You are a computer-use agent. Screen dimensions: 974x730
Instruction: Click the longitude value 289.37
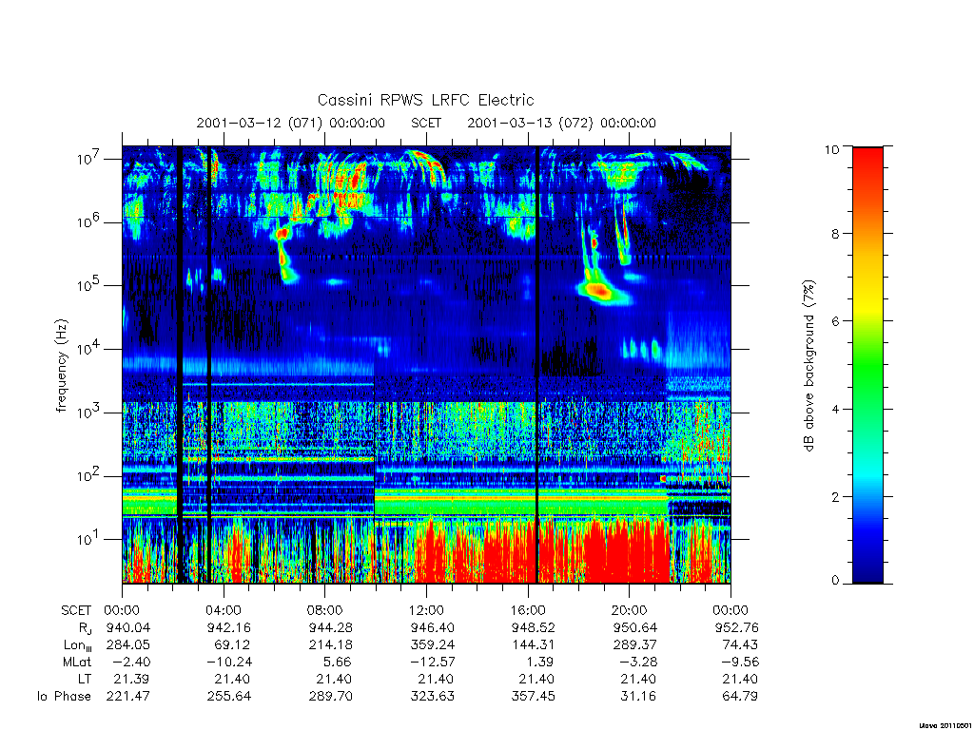pyautogui.click(x=634, y=645)
